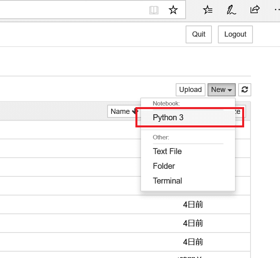Click the add notes pen icon

(x=231, y=10)
